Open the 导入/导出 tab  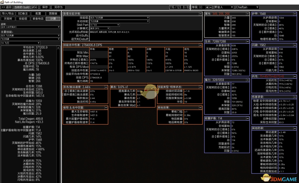pos(8,13)
